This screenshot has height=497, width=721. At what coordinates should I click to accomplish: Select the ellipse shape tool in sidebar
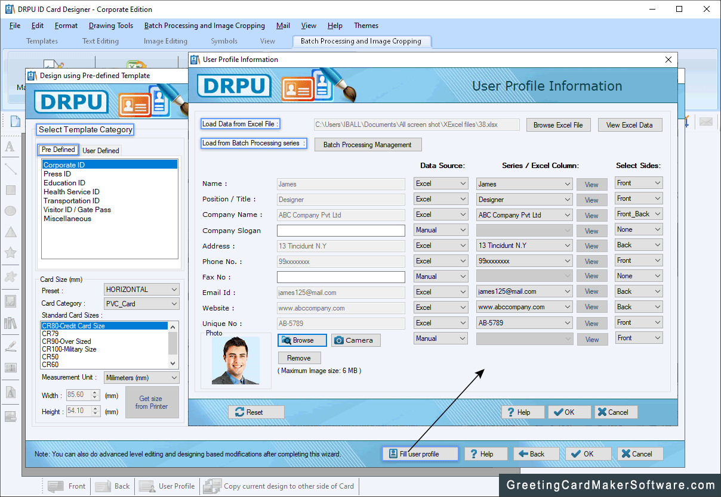10,211
